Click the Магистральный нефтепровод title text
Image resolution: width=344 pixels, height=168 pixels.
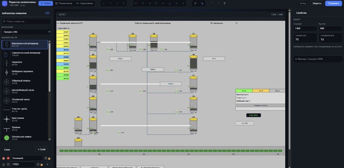pyautogui.click(x=153, y=23)
